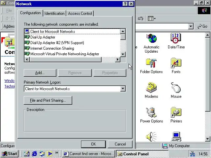
Task: Click the Windows Update link in left pane
Action: [x=9, y=81]
